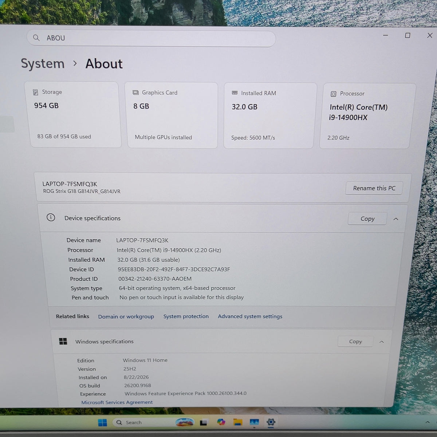Open the monitor app on the taskbar
437x437 pixels.
click(x=254, y=422)
